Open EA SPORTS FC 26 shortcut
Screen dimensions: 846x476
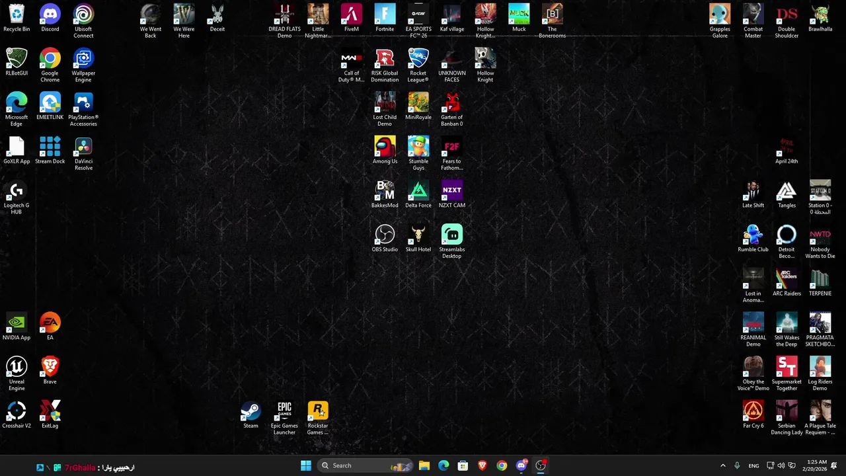tap(418, 21)
